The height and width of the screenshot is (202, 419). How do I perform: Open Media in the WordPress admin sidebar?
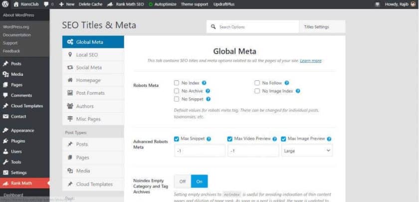(x=24, y=74)
